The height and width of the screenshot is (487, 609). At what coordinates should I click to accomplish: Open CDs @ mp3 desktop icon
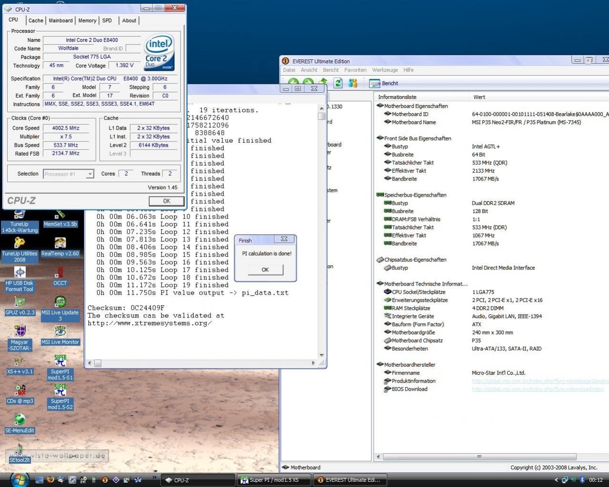tap(20, 395)
